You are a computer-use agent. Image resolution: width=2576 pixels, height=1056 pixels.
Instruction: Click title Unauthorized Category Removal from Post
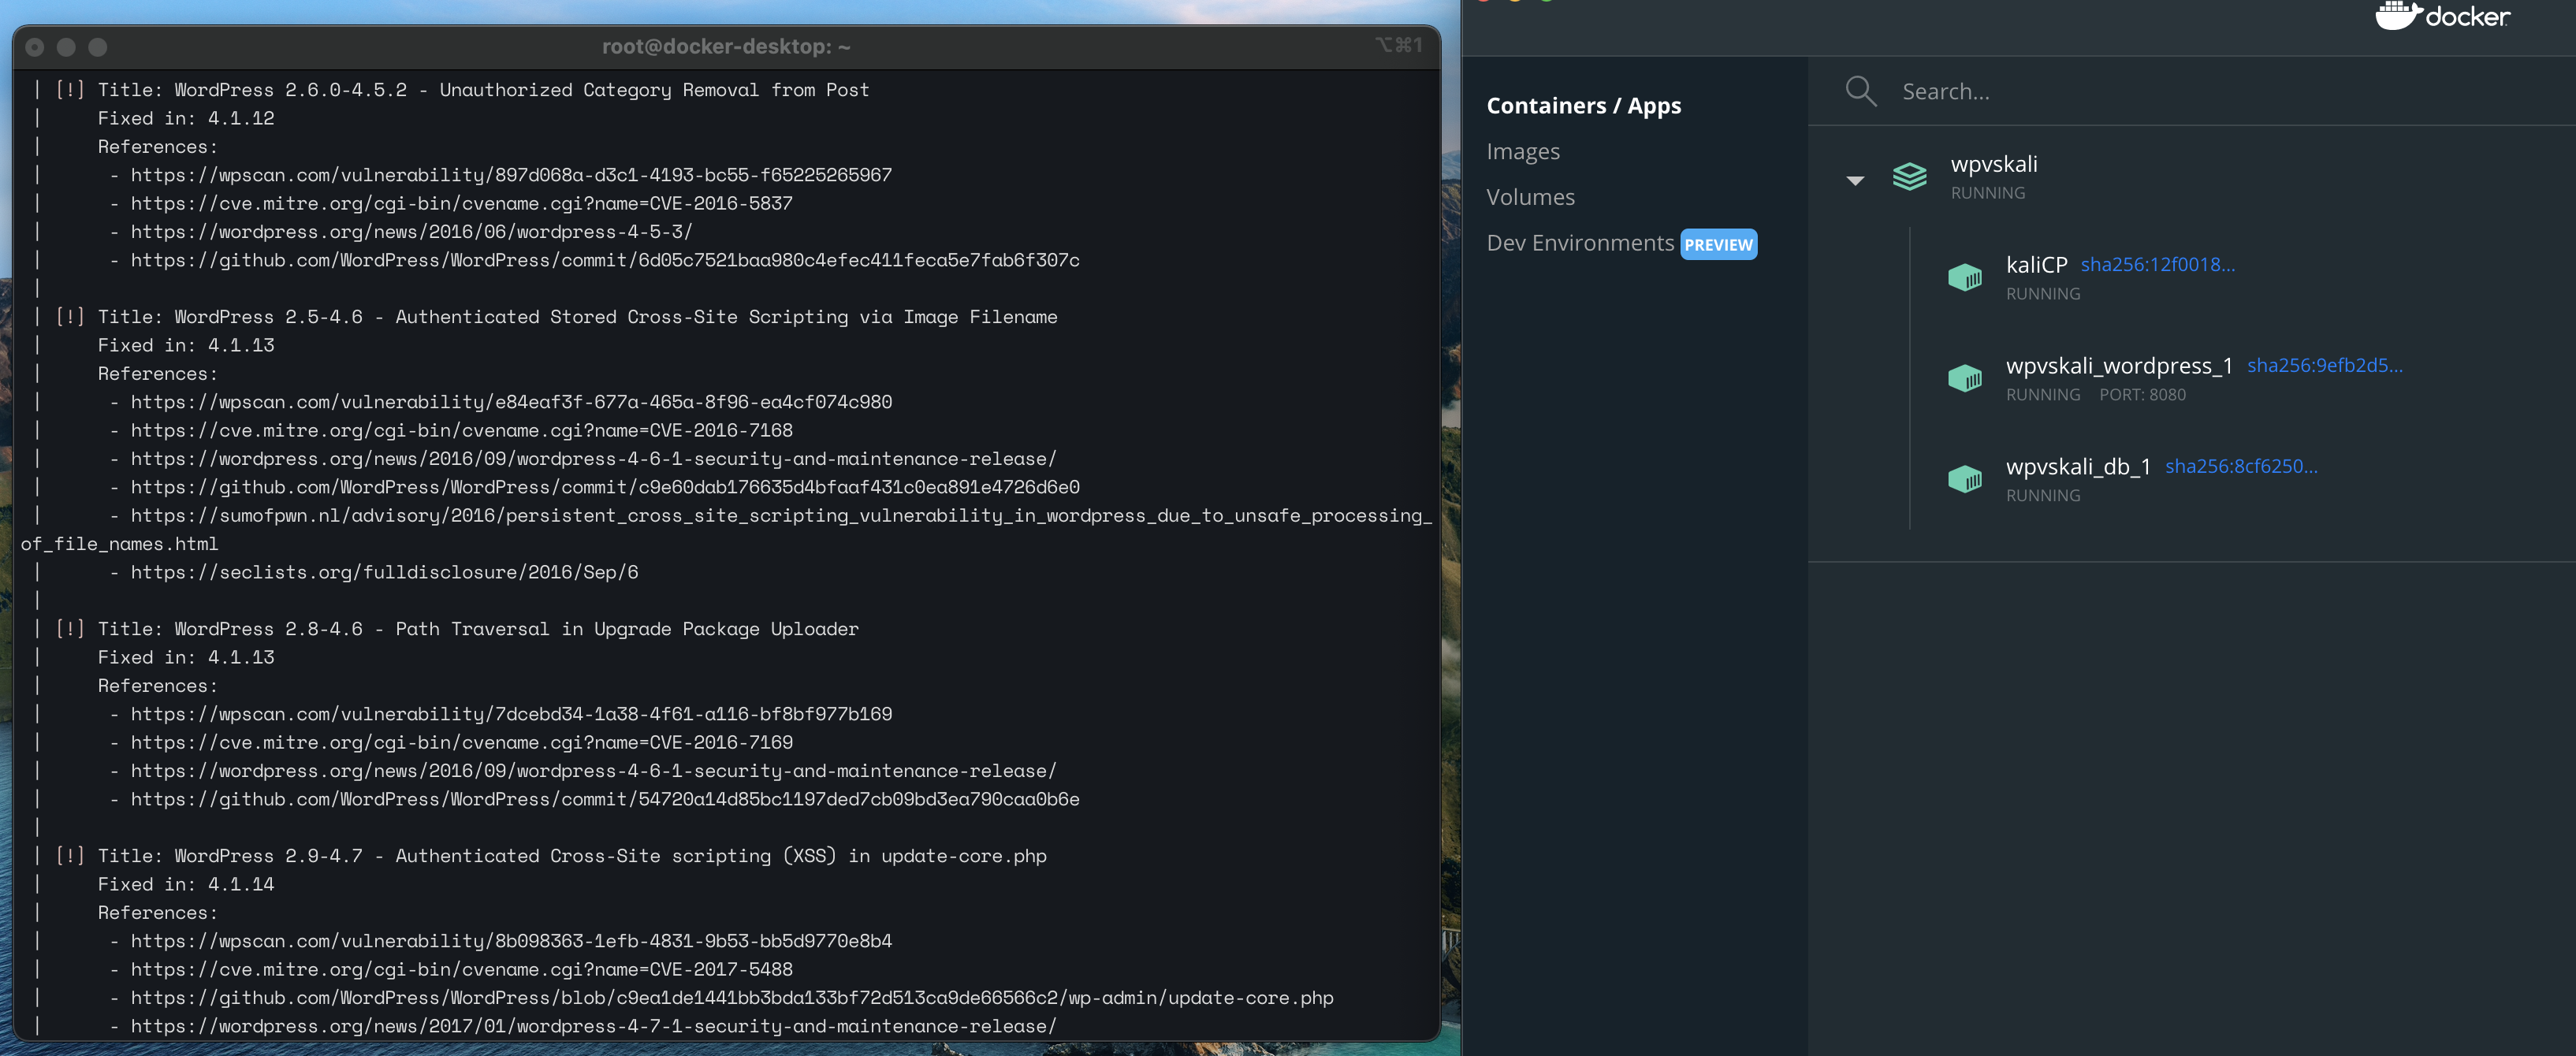(654, 90)
